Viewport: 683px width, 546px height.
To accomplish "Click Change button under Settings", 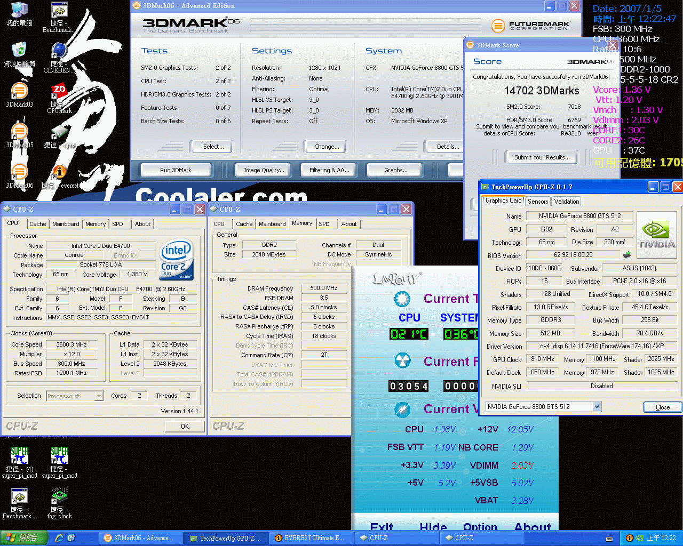I will click(x=327, y=147).
